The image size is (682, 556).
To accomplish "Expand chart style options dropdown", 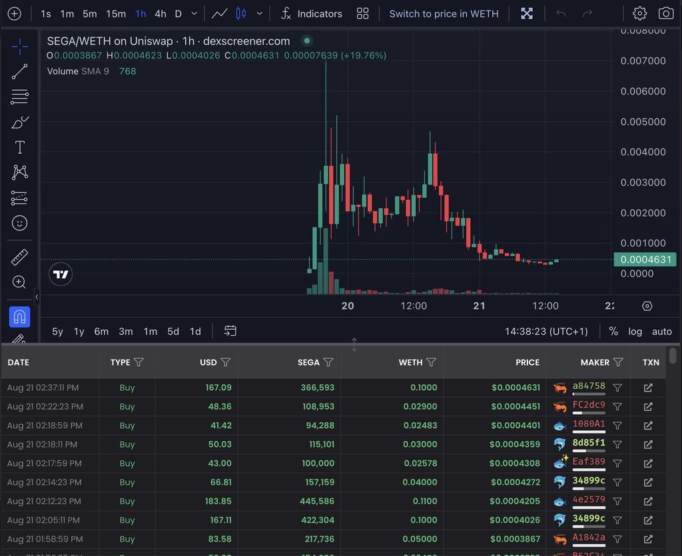I will 260,14.
